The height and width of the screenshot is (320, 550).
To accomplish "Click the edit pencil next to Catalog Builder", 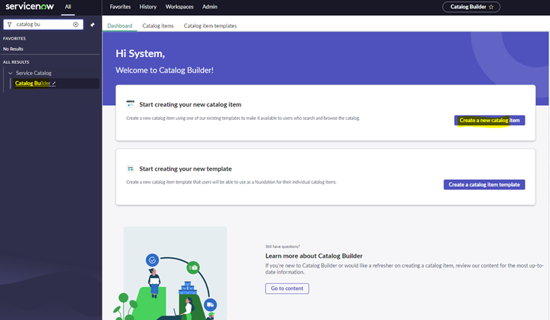I will pyautogui.click(x=54, y=83).
